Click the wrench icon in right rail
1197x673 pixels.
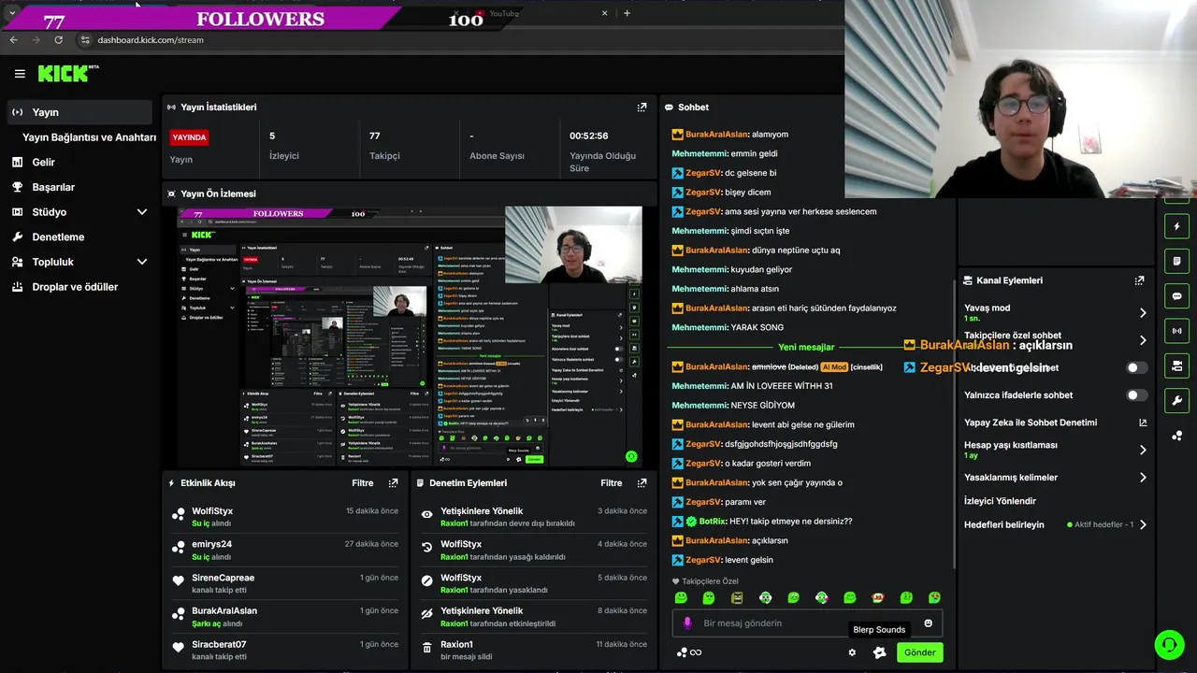click(1176, 401)
